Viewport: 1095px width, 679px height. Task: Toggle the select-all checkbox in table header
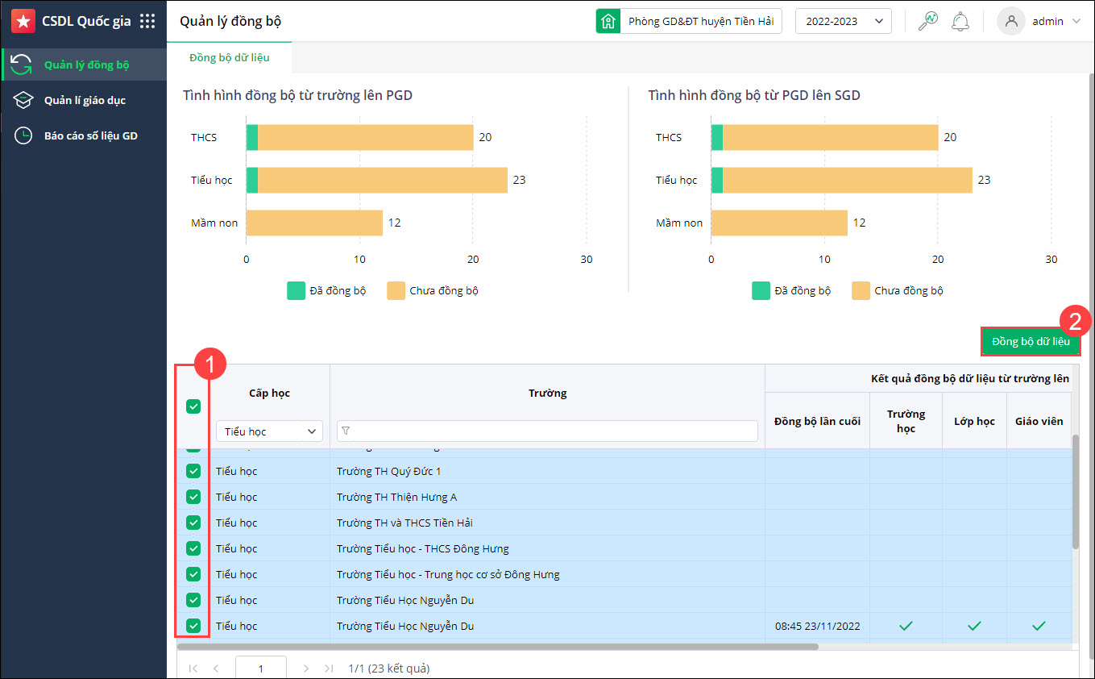[193, 406]
